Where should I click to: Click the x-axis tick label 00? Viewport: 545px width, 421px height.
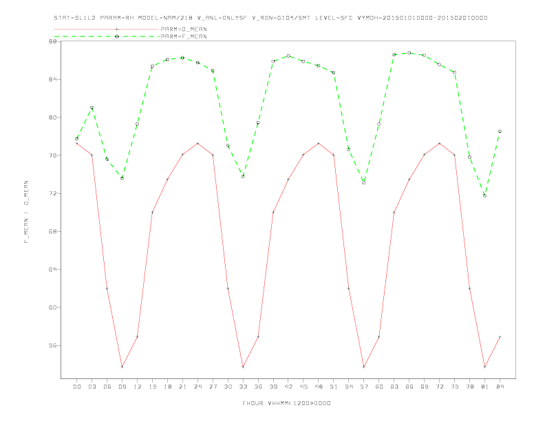pyautogui.click(x=77, y=387)
